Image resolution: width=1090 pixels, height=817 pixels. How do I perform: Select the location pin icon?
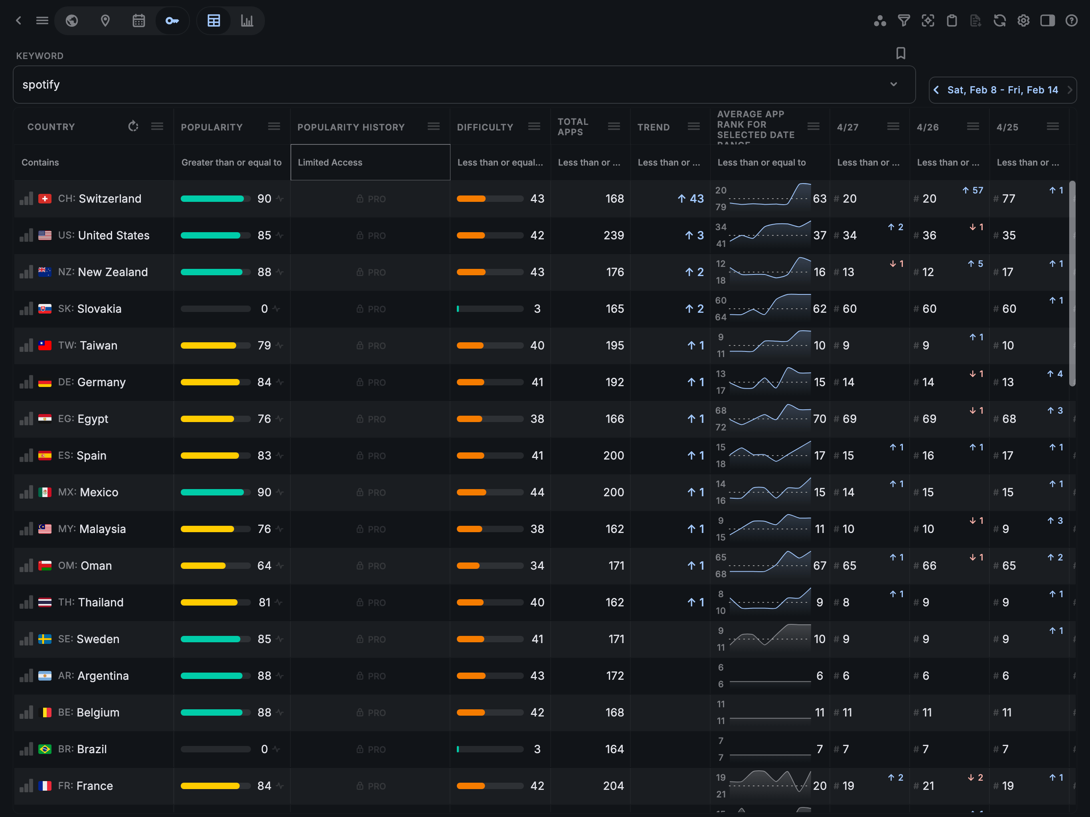coord(105,21)
